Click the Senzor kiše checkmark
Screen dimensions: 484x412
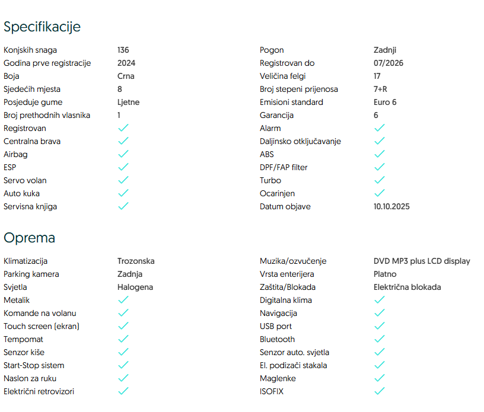click(123, 352)
